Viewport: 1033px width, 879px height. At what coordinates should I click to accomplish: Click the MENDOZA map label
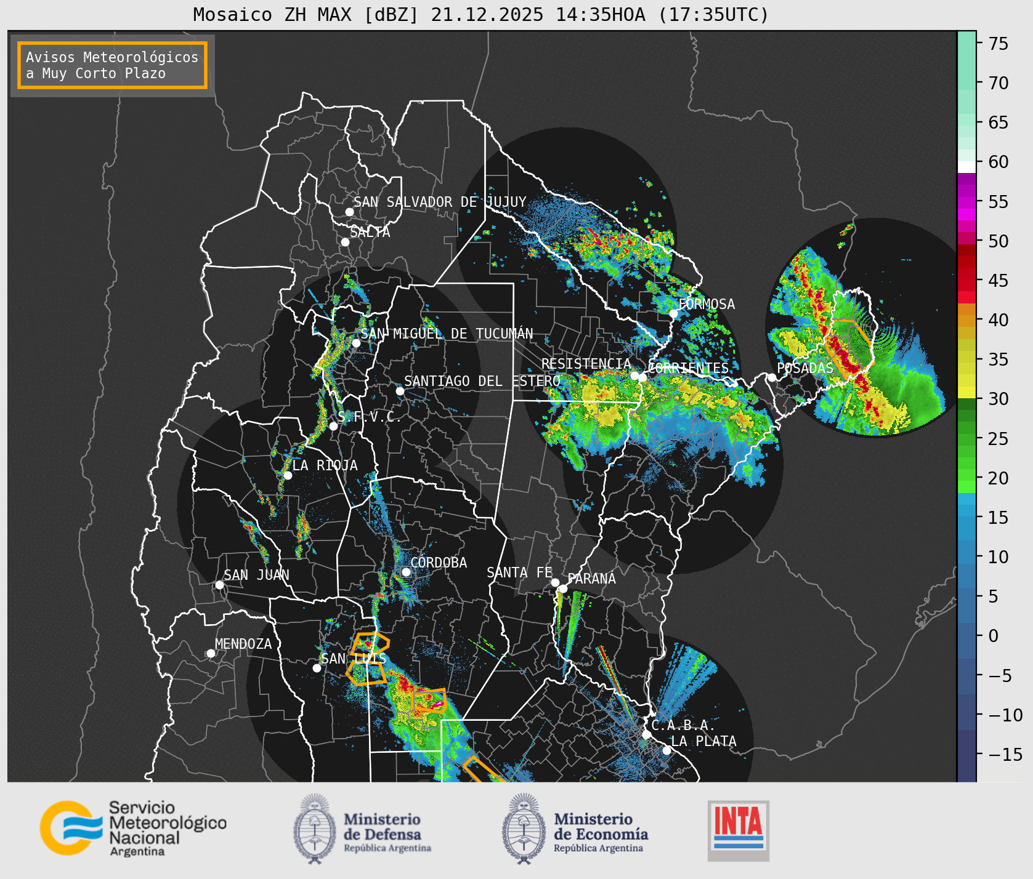243,644
